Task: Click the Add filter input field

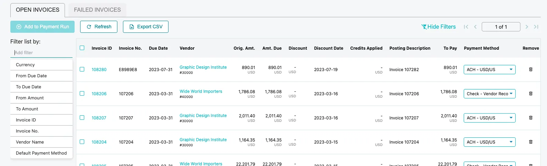Action: [41, 53]
